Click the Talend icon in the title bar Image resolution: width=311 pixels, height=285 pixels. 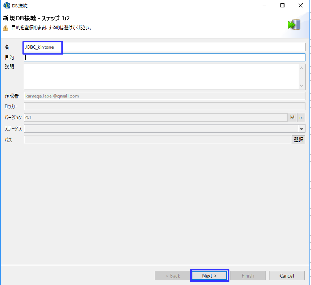[x=7, y=6]
